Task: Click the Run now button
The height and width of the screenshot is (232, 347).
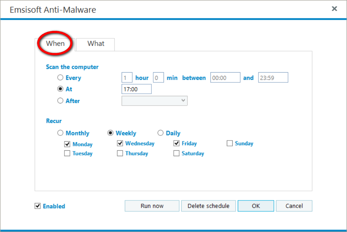Action: [152, 206]
